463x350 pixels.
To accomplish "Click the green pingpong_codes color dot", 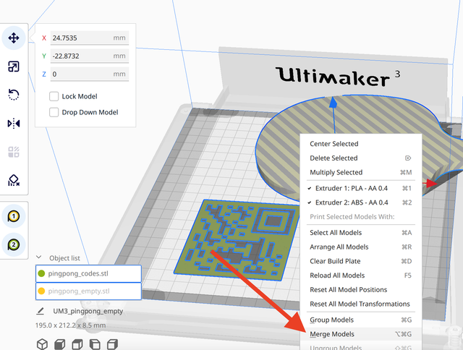I will pyautogui.click(x=41, y=273).
